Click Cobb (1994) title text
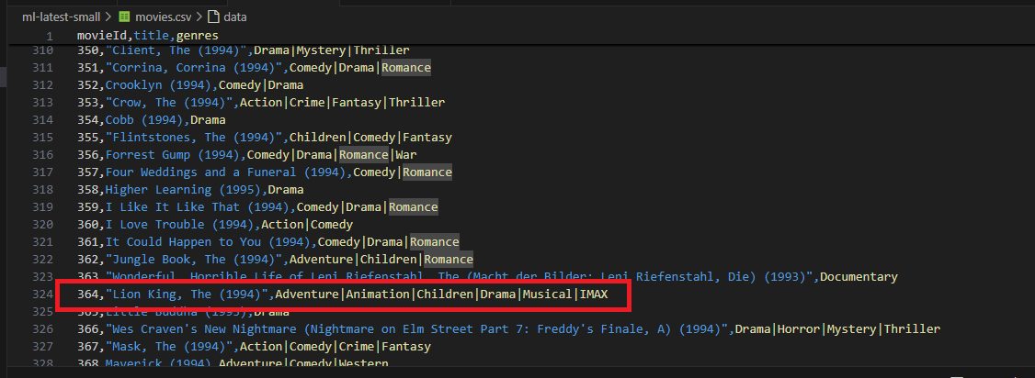 click(x=144, y=120)
